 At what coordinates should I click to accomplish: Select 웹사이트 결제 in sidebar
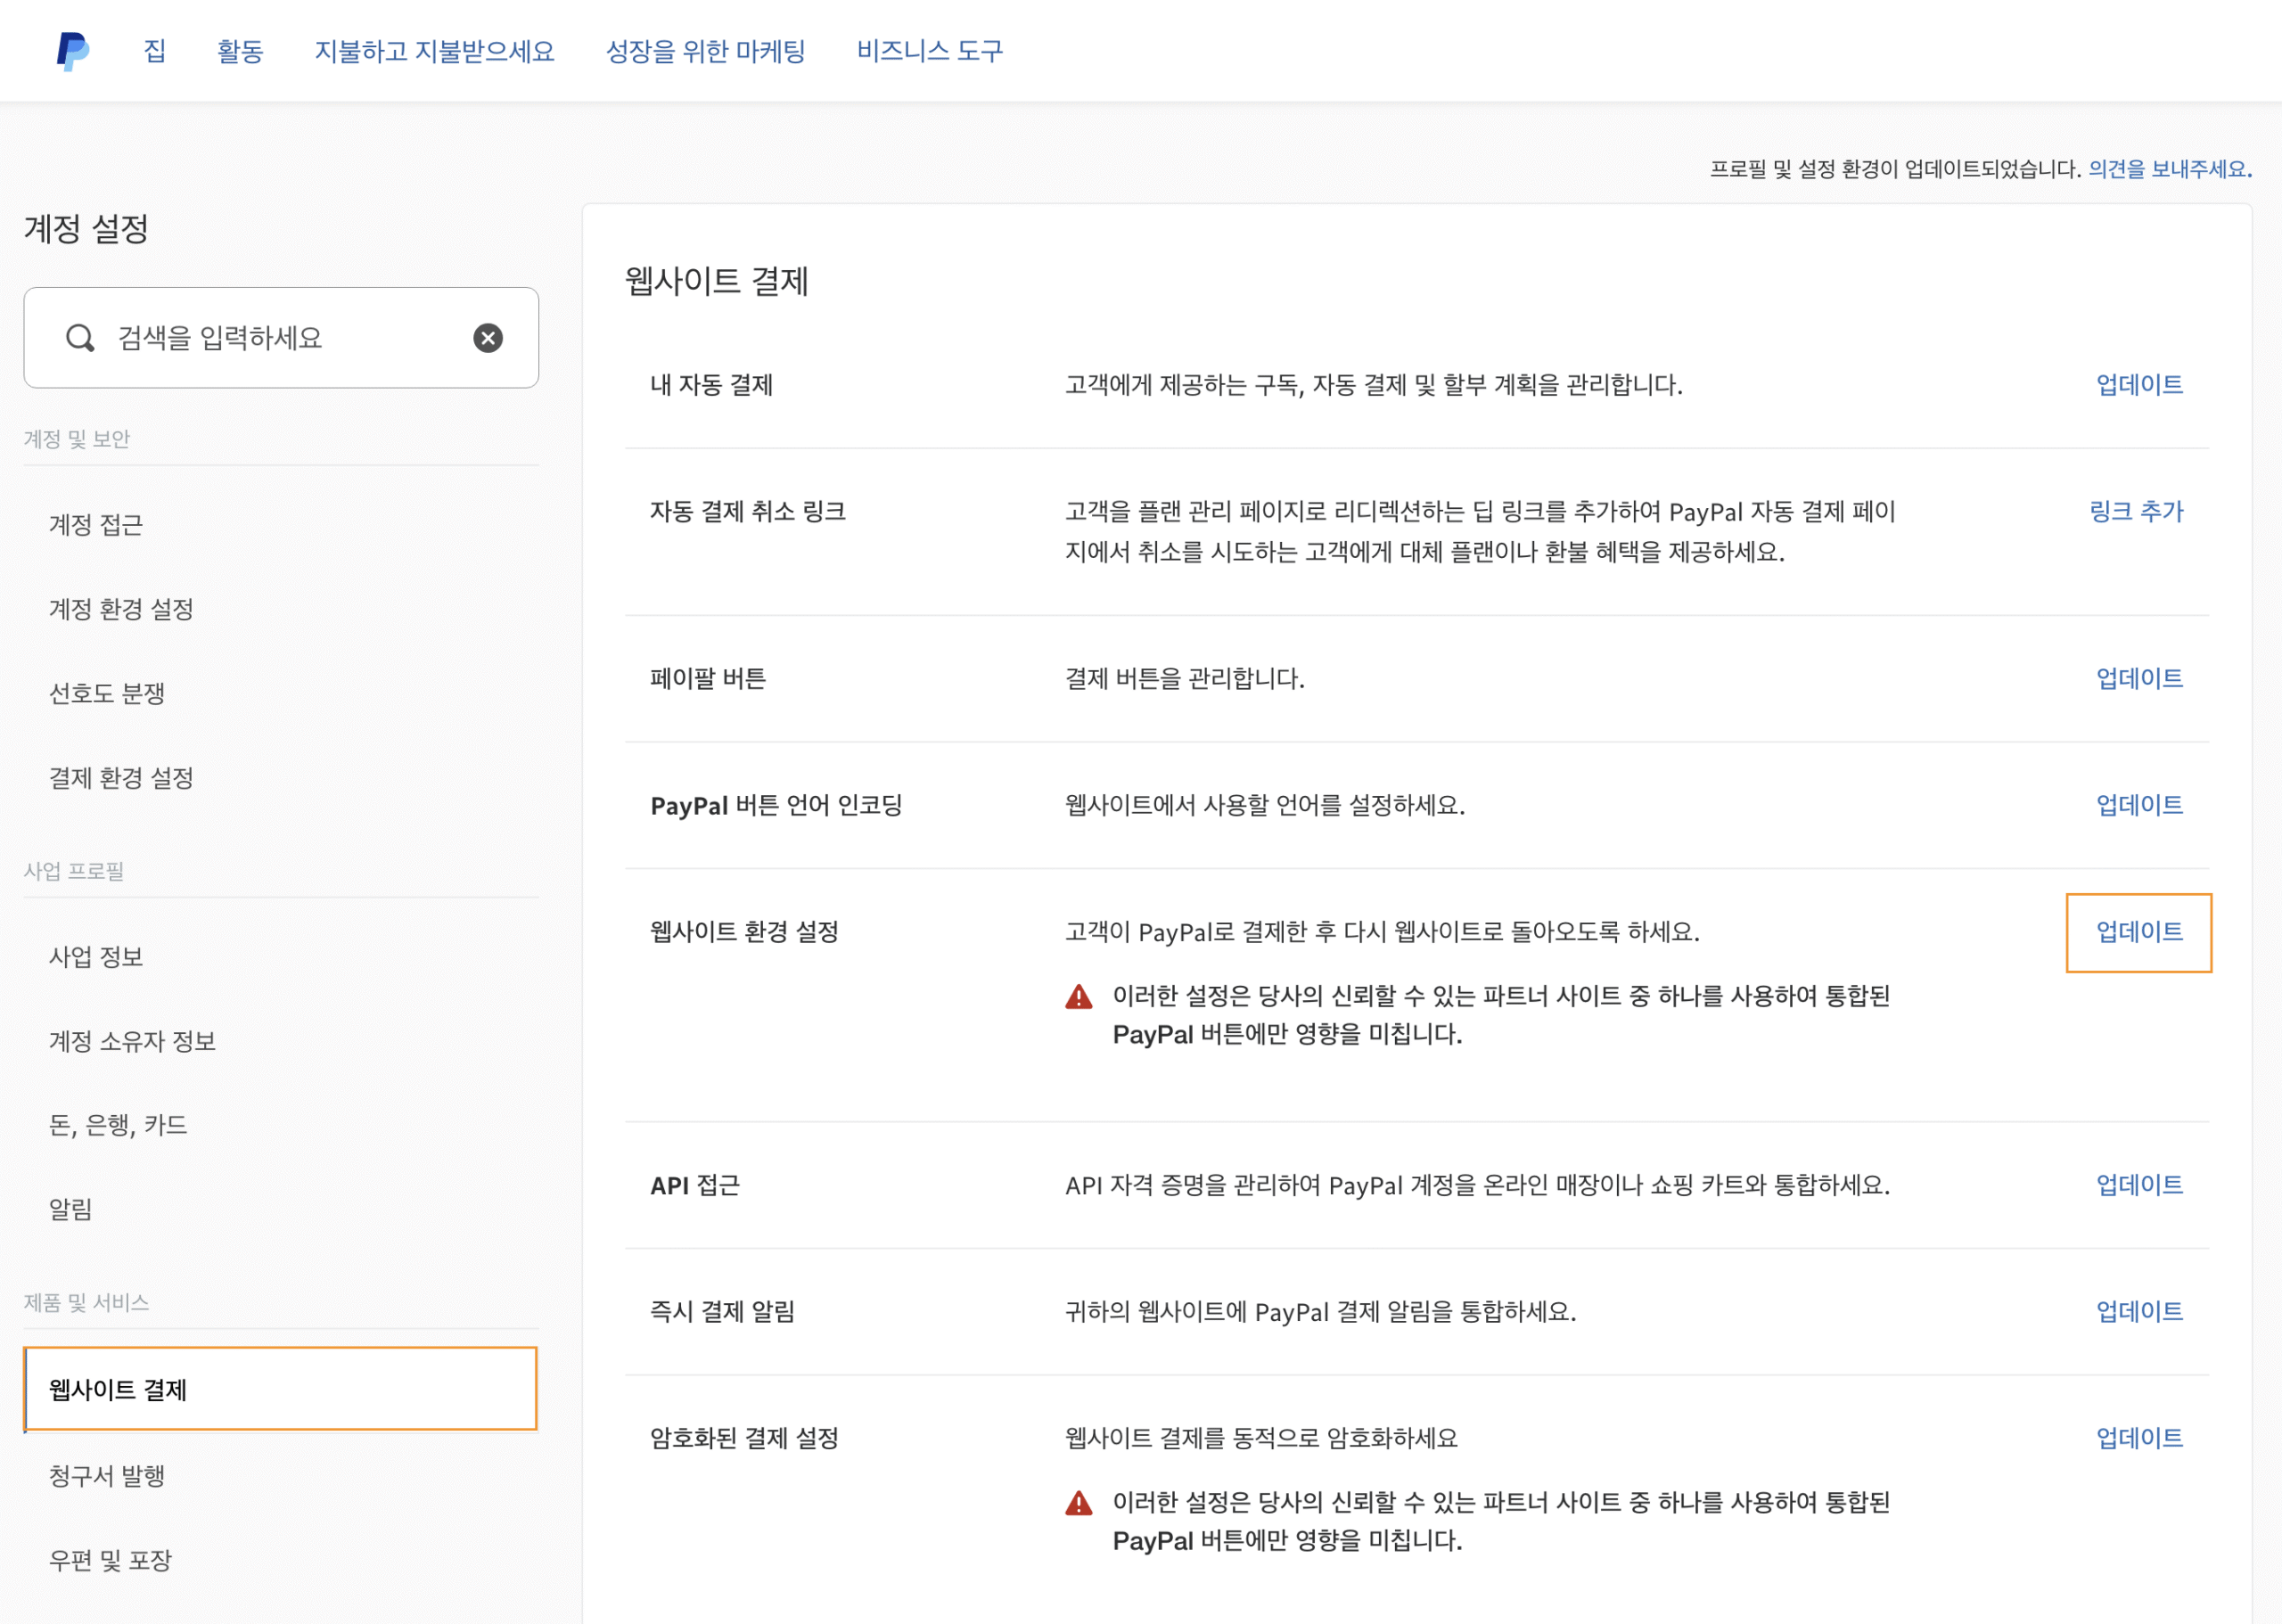(281, 1389)
